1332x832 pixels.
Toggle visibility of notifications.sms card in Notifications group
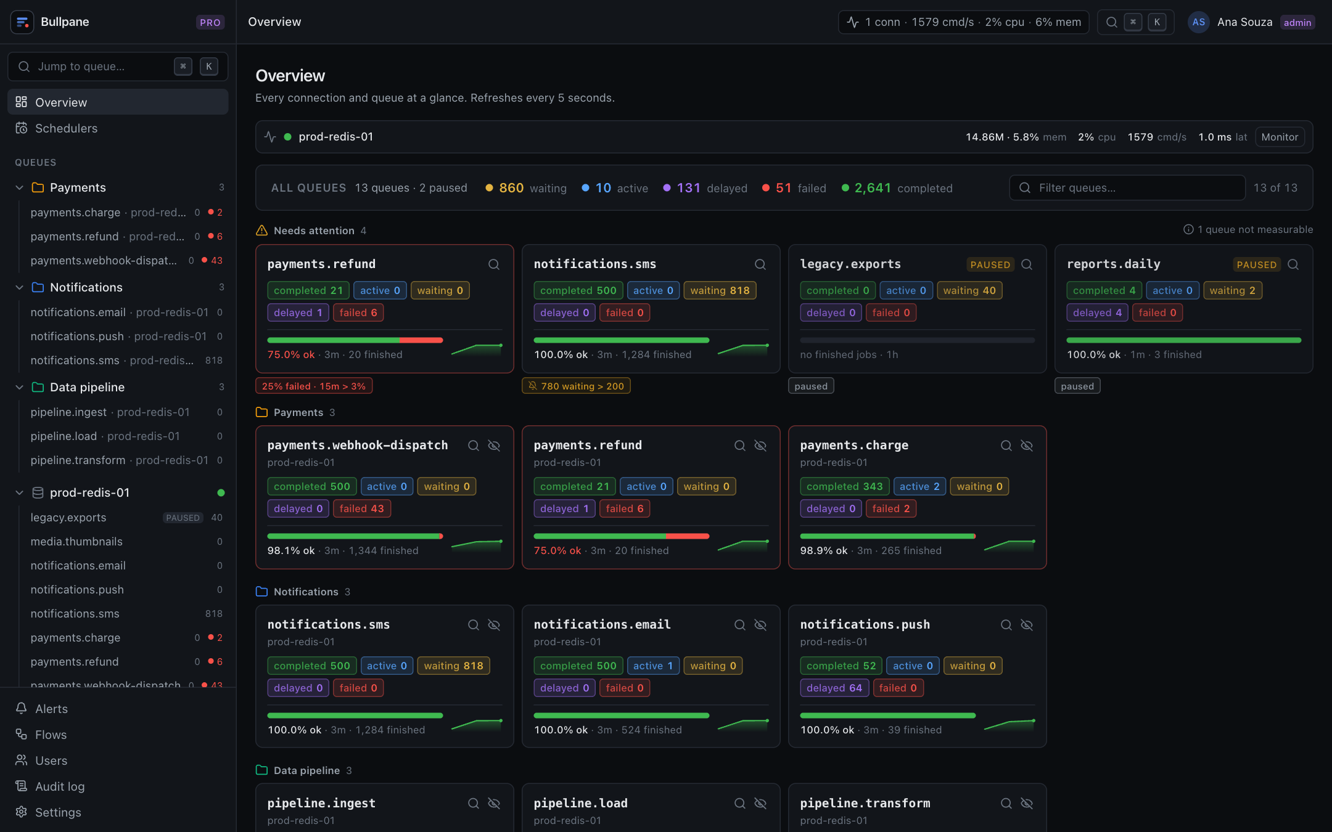pyautogui.click(x=494, y=625)
